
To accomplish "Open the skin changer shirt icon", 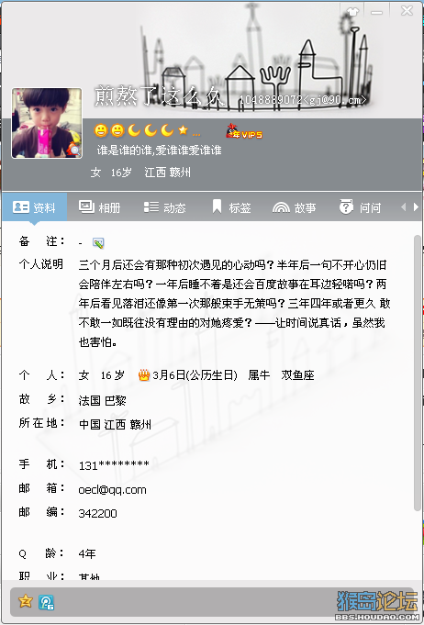I will click(x=352, y=11).
